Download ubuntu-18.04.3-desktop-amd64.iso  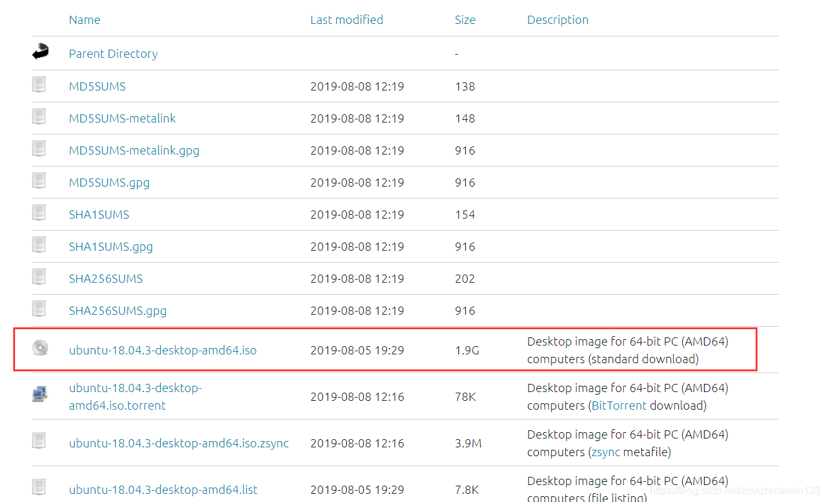[163, 351]
